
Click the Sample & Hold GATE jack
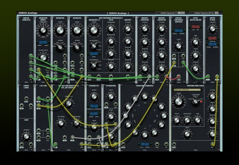pos(26,98)
